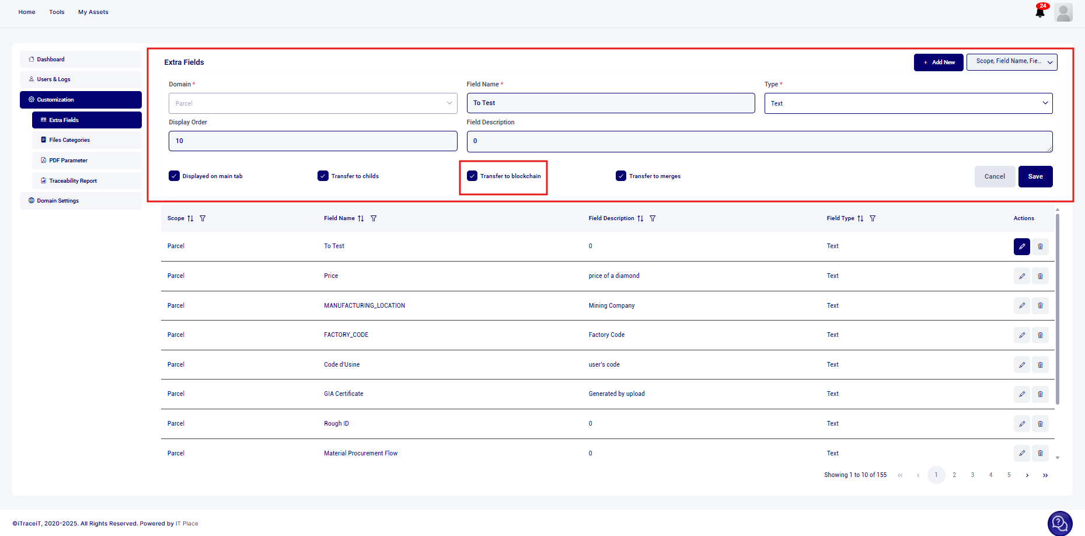Open the Tools menu
This screenshot has height=536, width=1085.
pyautogui.click(x=57, y=12)
